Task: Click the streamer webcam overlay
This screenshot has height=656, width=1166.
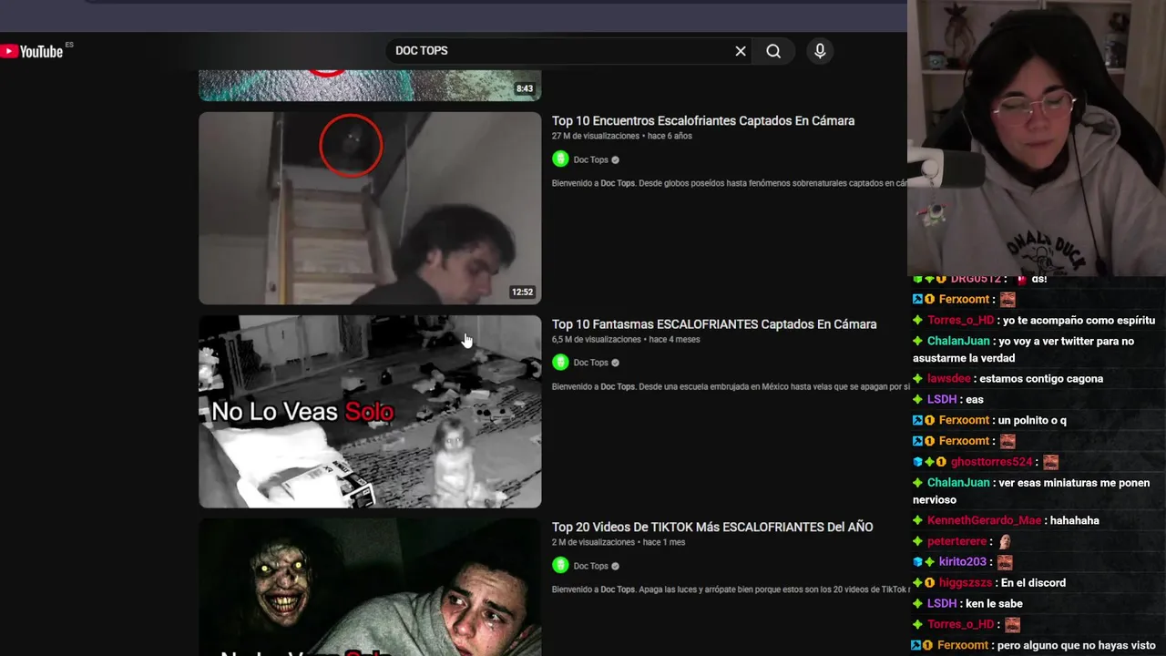Action: tap(1037, 137)
